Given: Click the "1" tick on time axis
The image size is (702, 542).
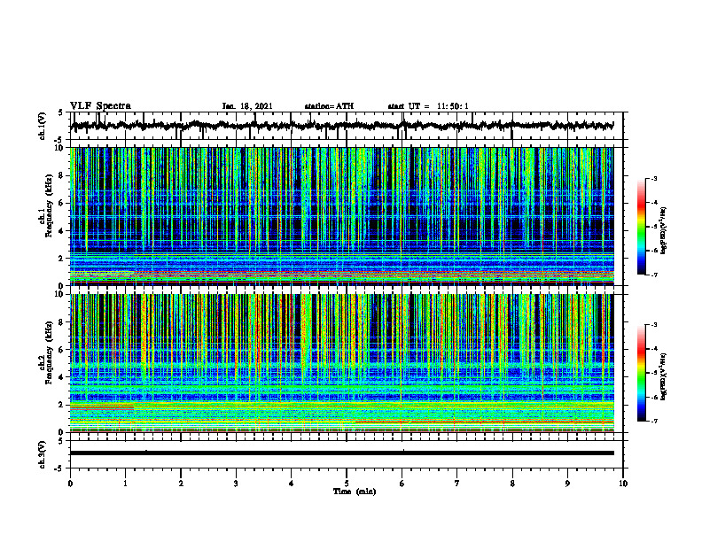Looking at the screenshot, I should 125,484.
